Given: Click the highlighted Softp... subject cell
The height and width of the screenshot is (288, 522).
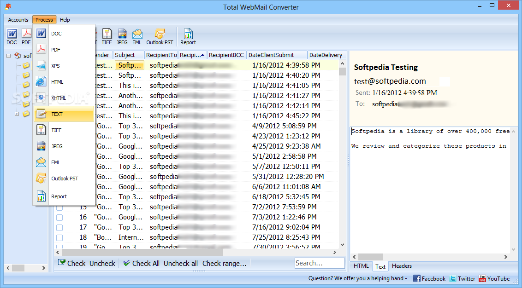Looking at the screenshot, I should tap(130, 65).
